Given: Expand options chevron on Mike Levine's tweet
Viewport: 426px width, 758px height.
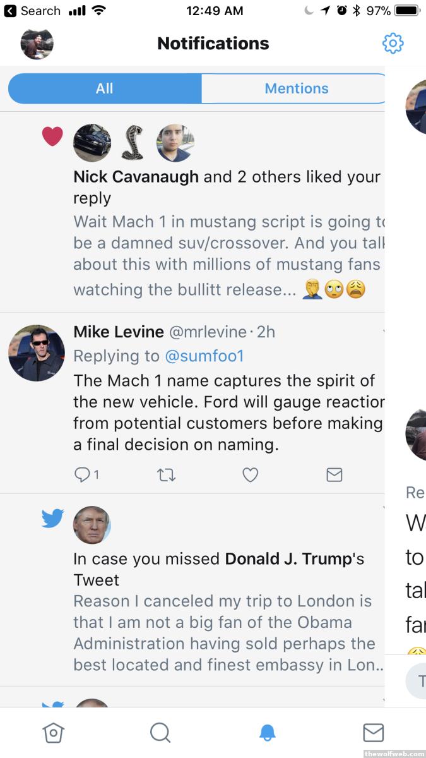Looking at the screenshot, I should (x=382, y=331).
